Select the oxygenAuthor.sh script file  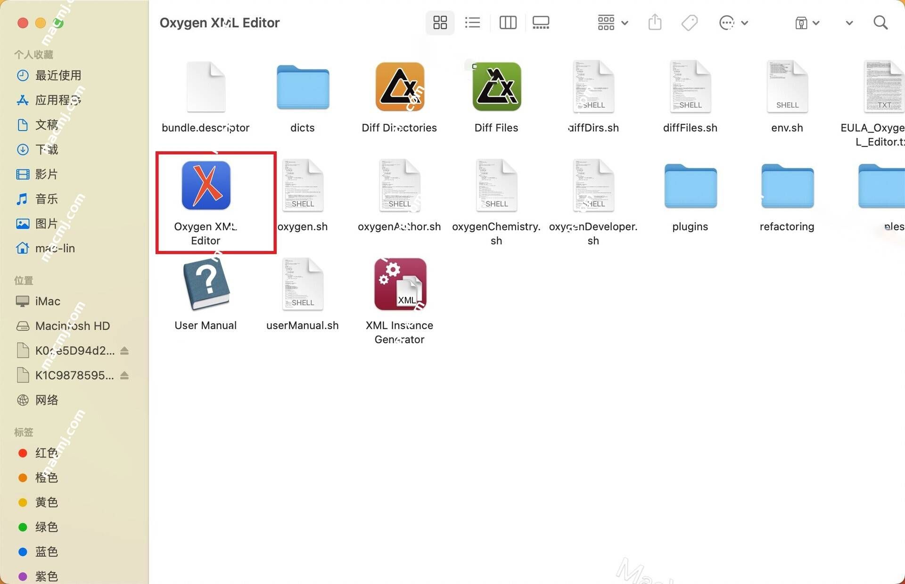tap(400, 185)
